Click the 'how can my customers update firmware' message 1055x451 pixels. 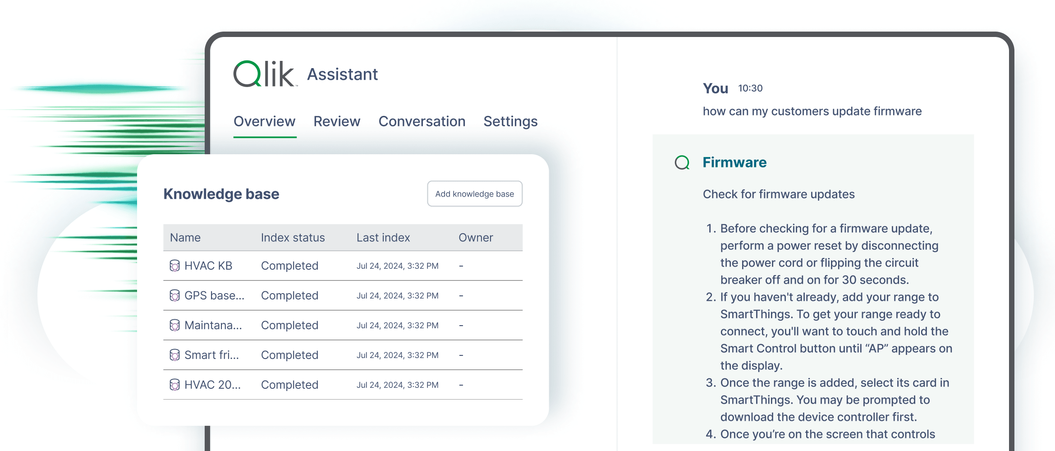pyautogui.click(x=812, y=111)
